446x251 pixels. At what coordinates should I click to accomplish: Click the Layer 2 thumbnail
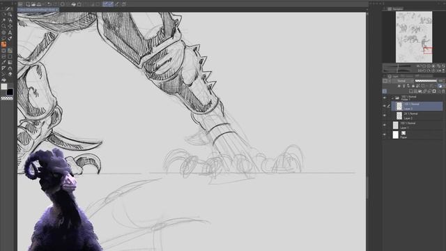point(399,116)
